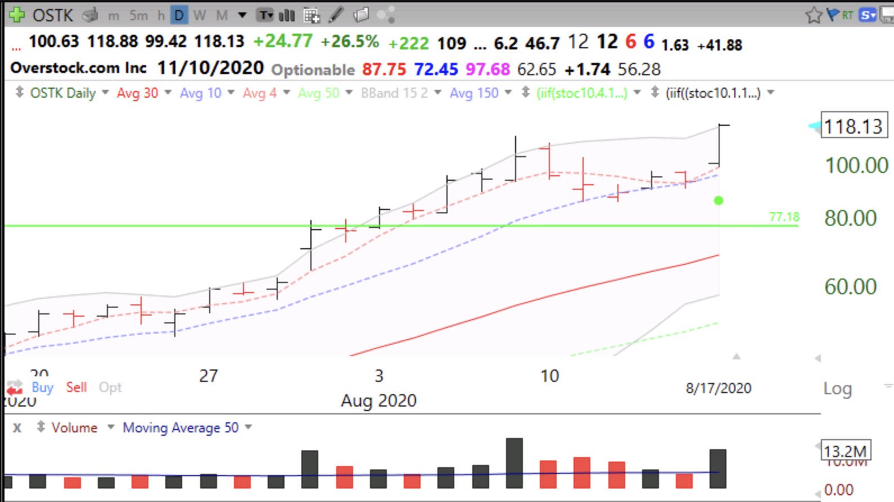Click red arrows trade icon beside Buy

15,388
